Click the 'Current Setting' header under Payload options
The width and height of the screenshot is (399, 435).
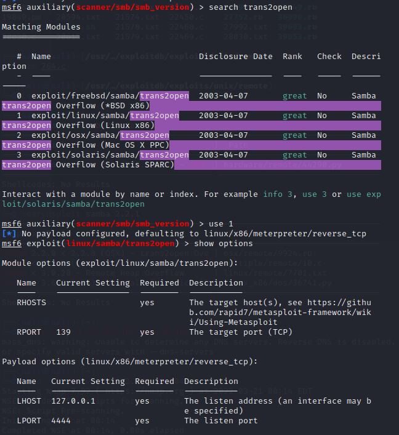pos(87,381)
